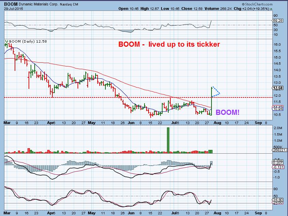Click the 29-Jul-2015 date label
Viewport: 288px width, 216px height.
(x=14, y=9)
